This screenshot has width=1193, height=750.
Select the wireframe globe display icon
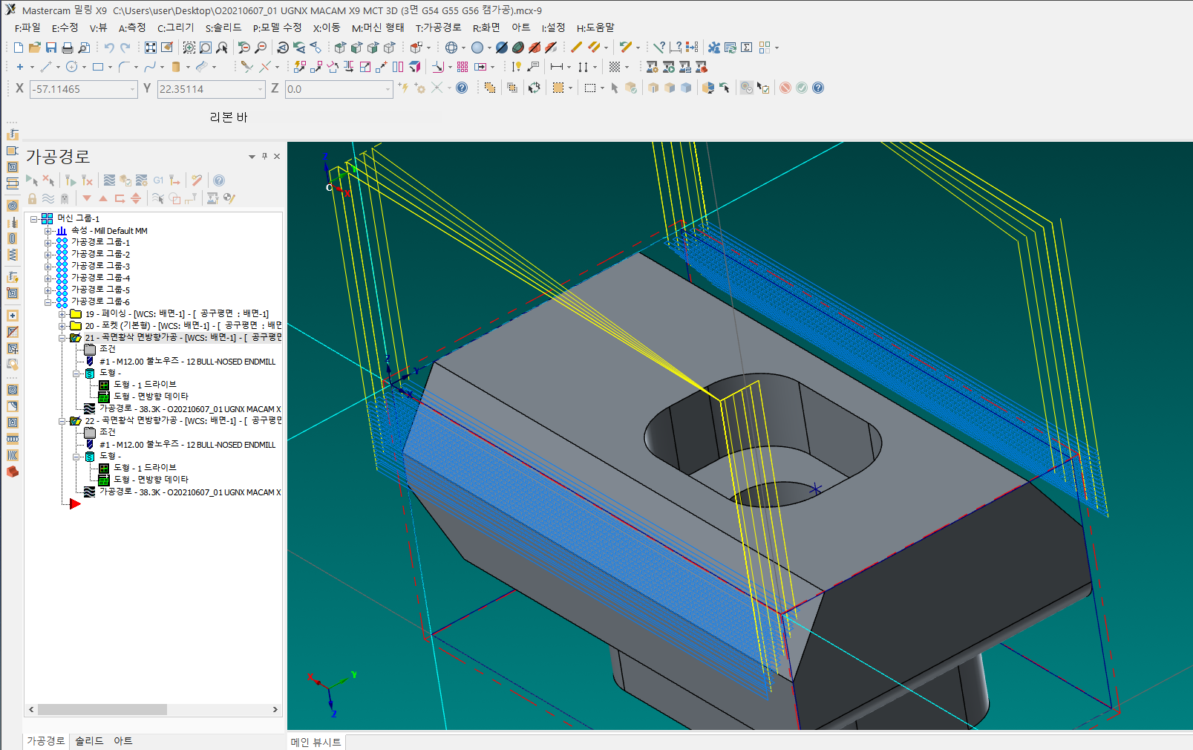pyautogui.click(x=451, y=48)
